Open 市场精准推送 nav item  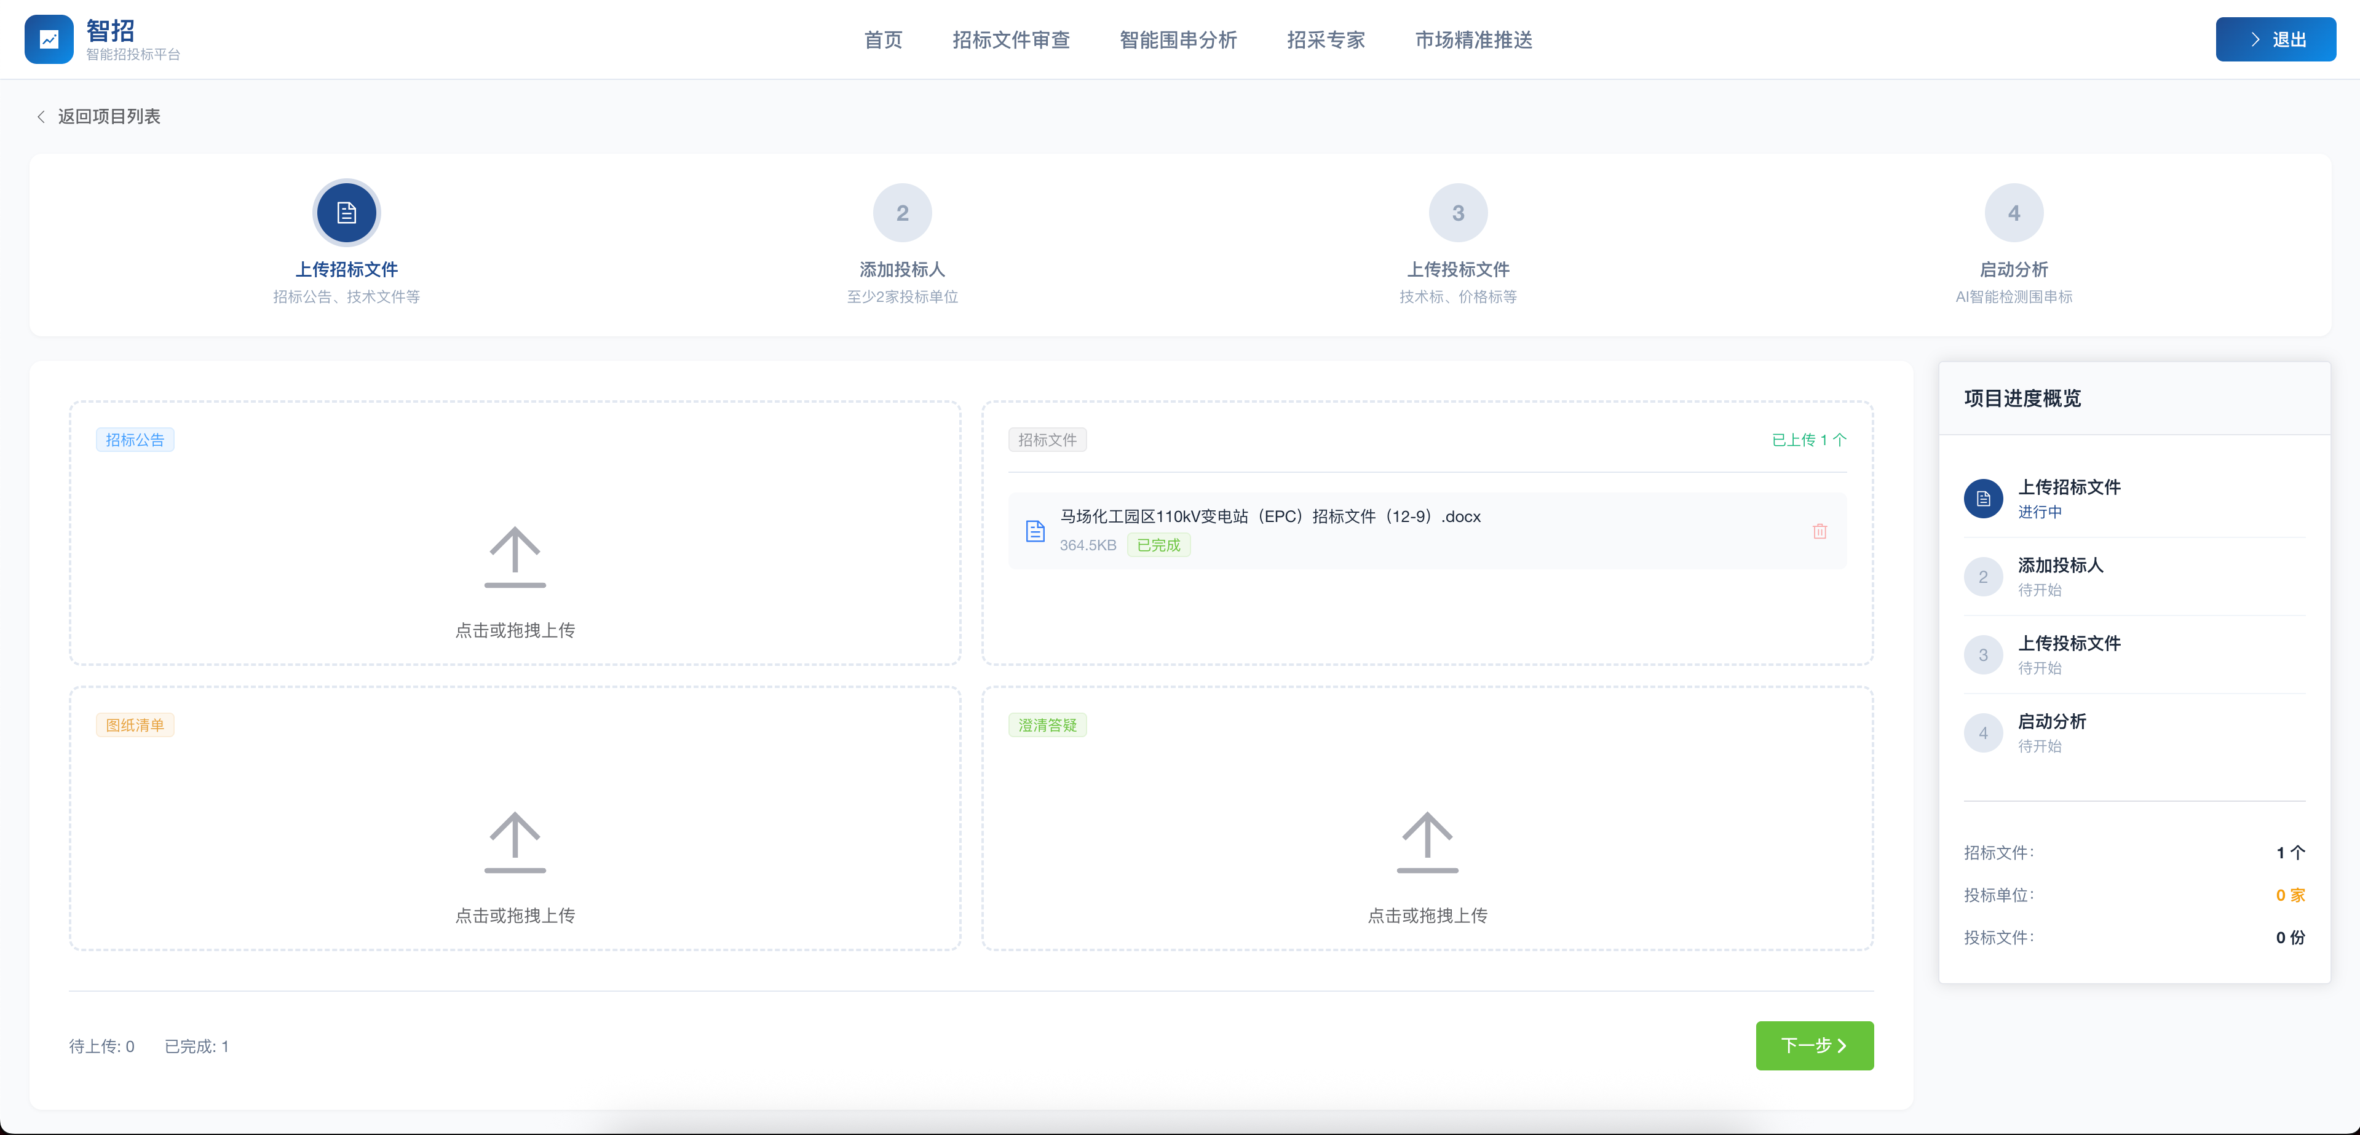click(x=1473, y=39)
